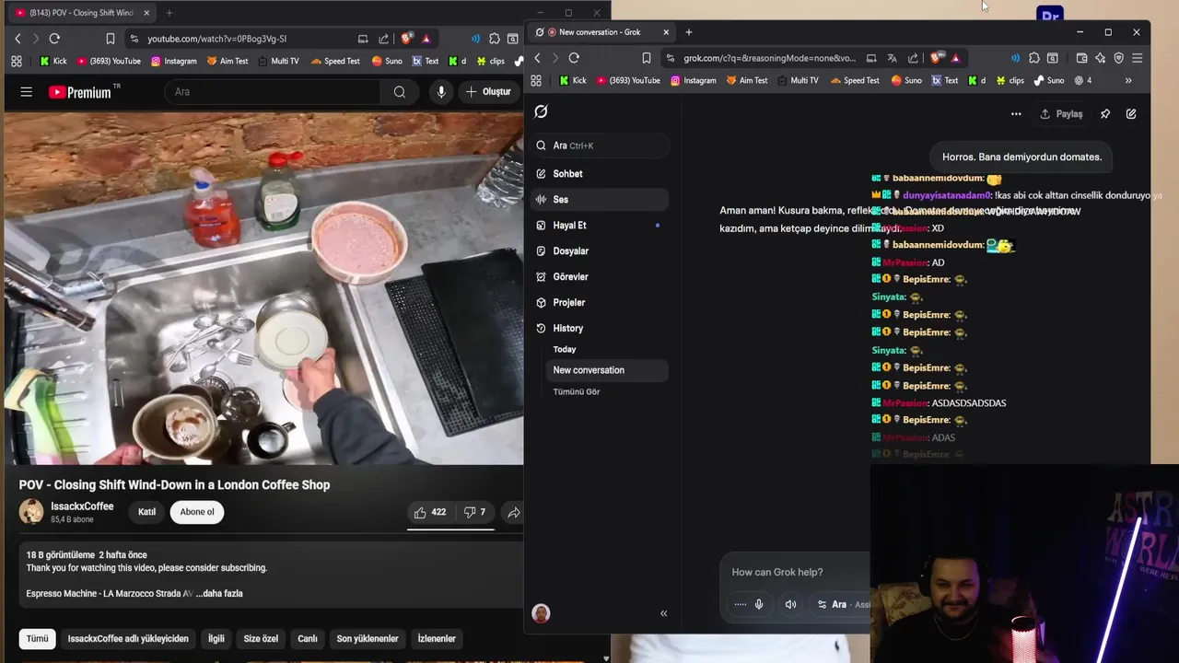
Task: Open translate icon in Grok address bar
Action: [x=892, y=58]
